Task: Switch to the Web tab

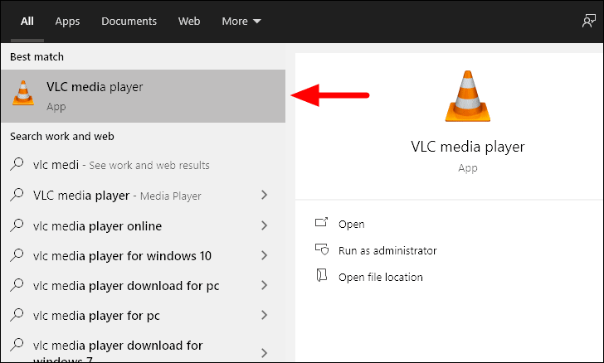Action: tap(189, 22)
